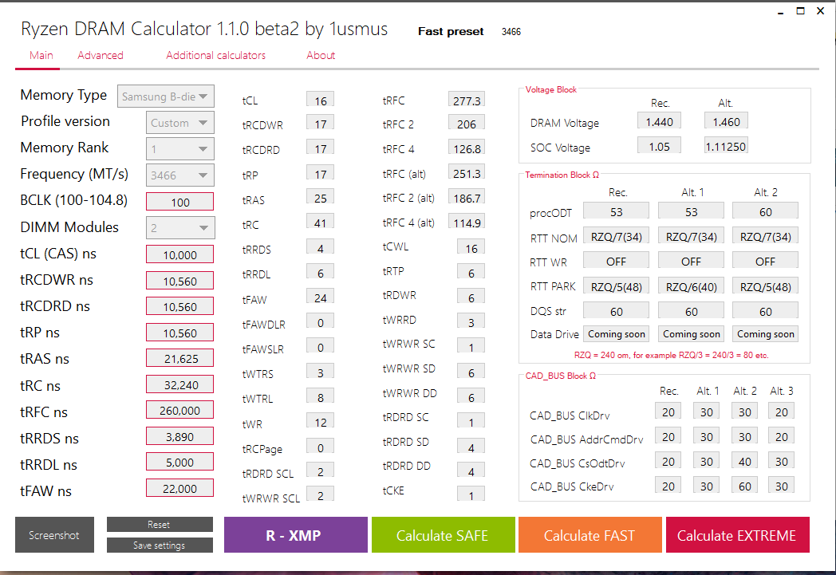The height and width of the screenshot is (575, 836).
Task: Select the tFAW value 24
Action: pos(321,297)
